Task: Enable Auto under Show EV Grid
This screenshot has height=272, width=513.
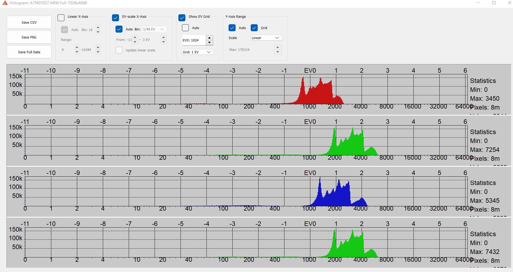Action: (185, 28)
